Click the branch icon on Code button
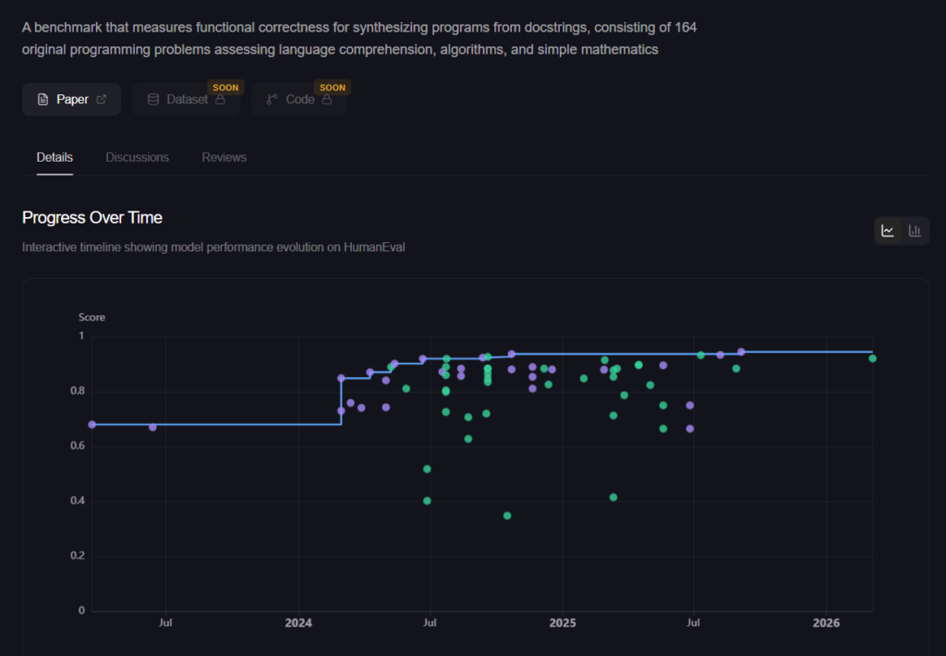 (272, 100)
